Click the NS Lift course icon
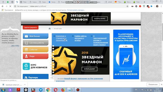Screen dimensions: 163x92 pos(26,66)
